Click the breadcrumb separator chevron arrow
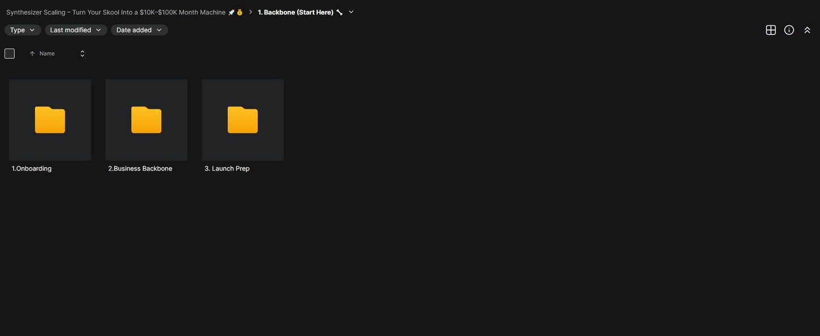This screenshot has height=336, width=820. [250, 12]
